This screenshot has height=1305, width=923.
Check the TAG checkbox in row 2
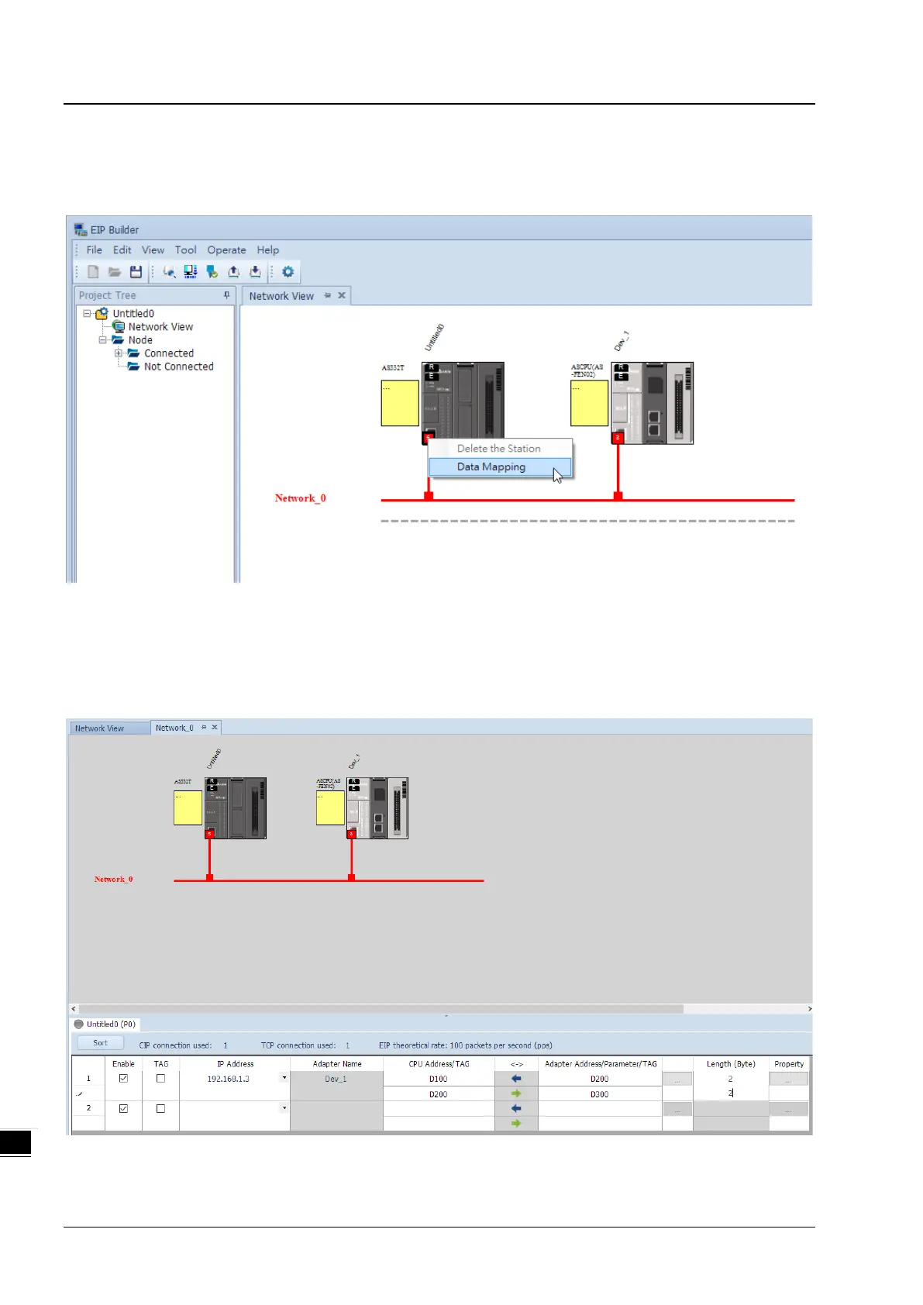coord(160,1108)
